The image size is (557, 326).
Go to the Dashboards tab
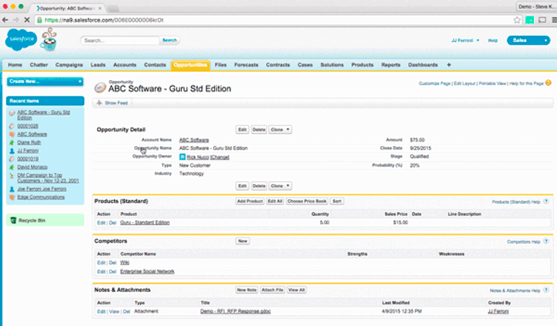423,65
